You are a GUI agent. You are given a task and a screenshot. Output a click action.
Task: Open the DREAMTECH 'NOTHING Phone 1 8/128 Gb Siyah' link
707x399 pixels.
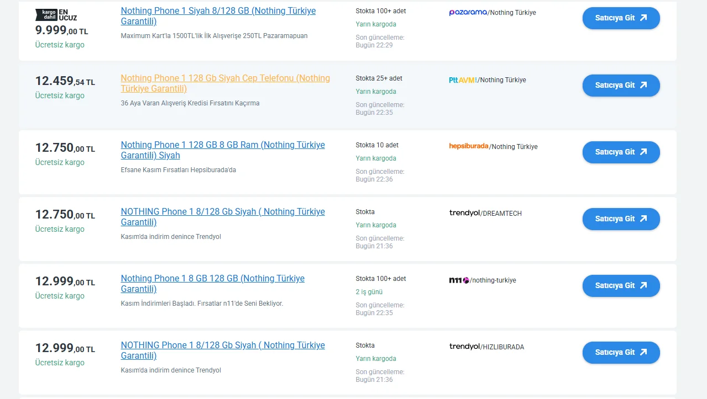click(223, 212)
